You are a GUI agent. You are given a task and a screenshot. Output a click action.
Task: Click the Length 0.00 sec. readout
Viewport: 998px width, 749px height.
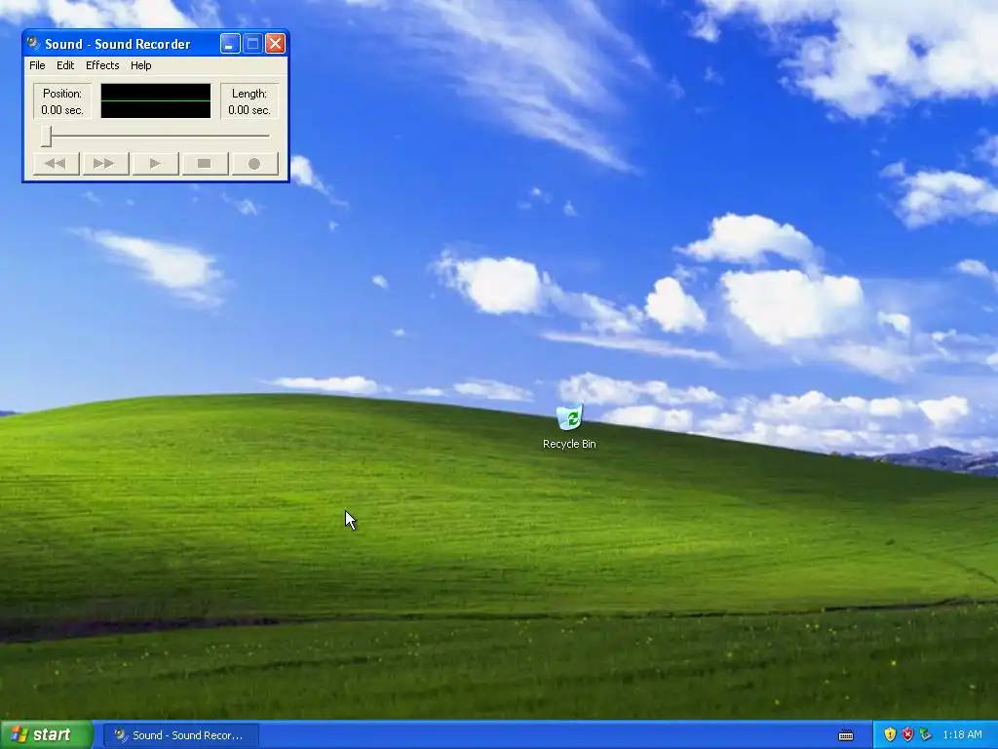[249, 101]
